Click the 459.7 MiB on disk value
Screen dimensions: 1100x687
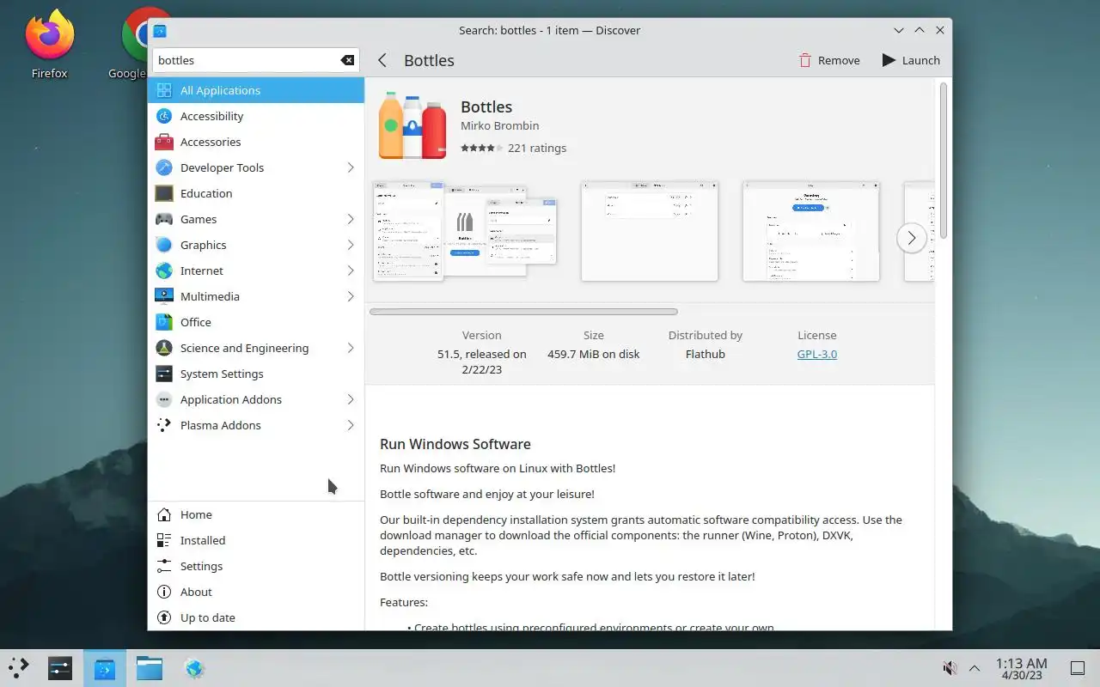click(x=594, y=354)
